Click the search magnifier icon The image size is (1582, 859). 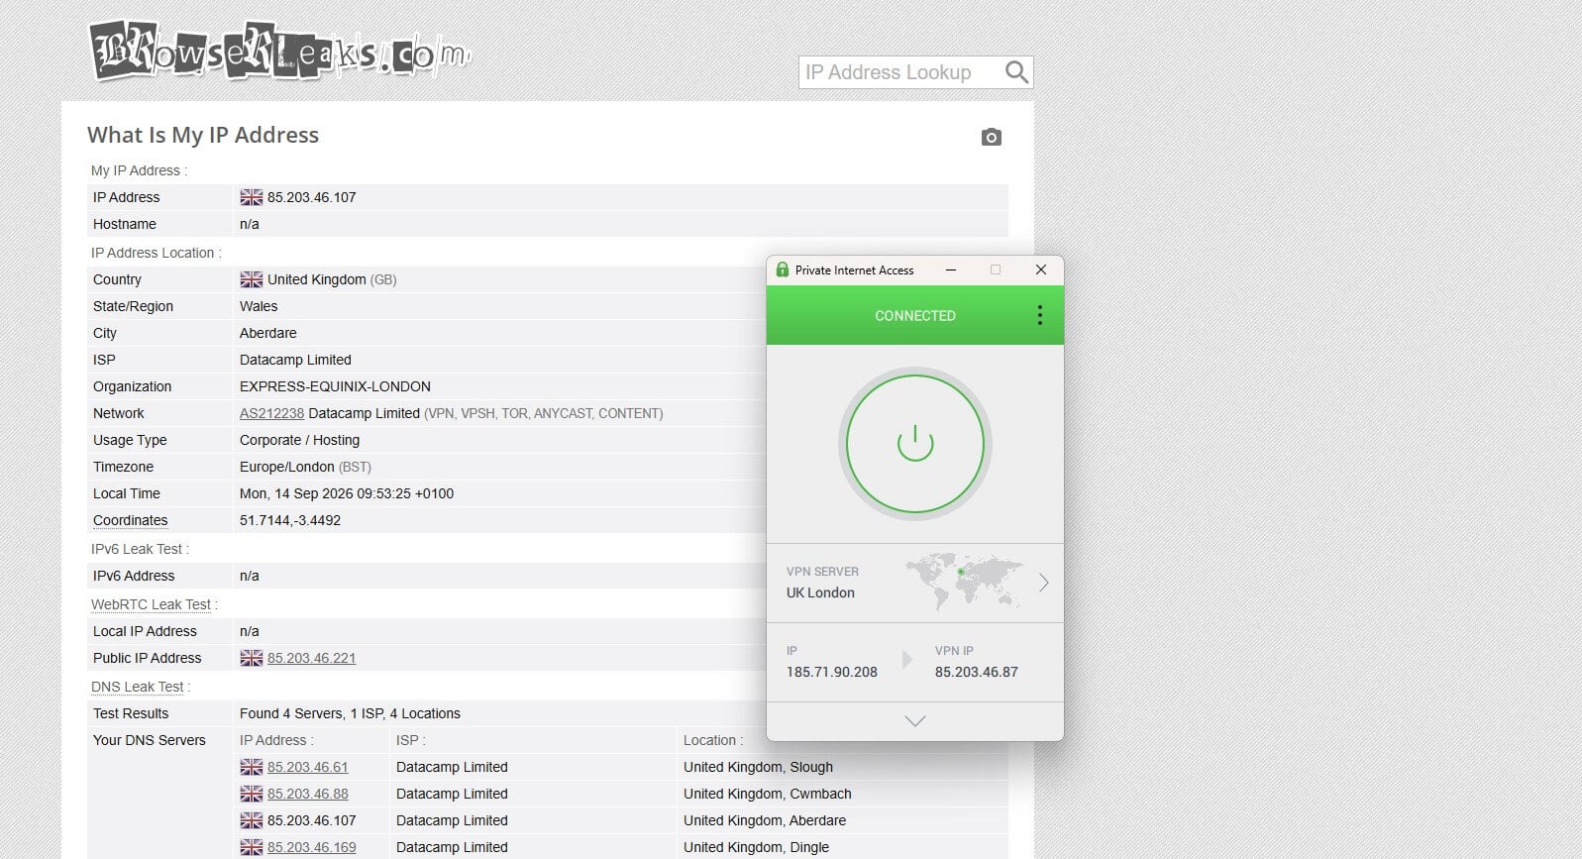(x=1016, y=72)
